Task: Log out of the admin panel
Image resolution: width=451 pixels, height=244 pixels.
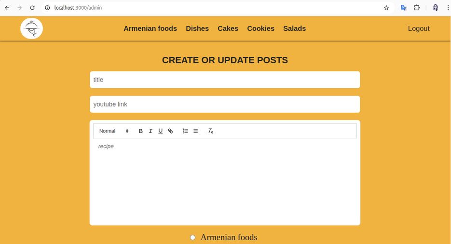Action: 419,28
